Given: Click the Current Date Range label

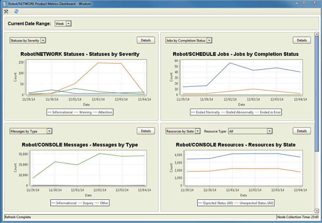Looking at the screenshot, I should pyautogui.click(x=29, y=24).
